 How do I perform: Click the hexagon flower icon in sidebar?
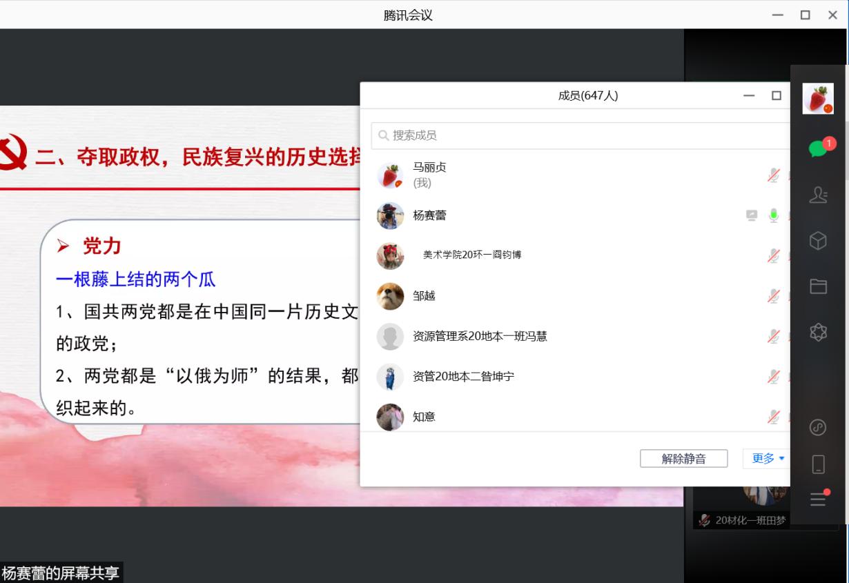[818, 333]
